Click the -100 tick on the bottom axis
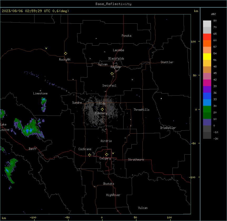 coord(33,217)
